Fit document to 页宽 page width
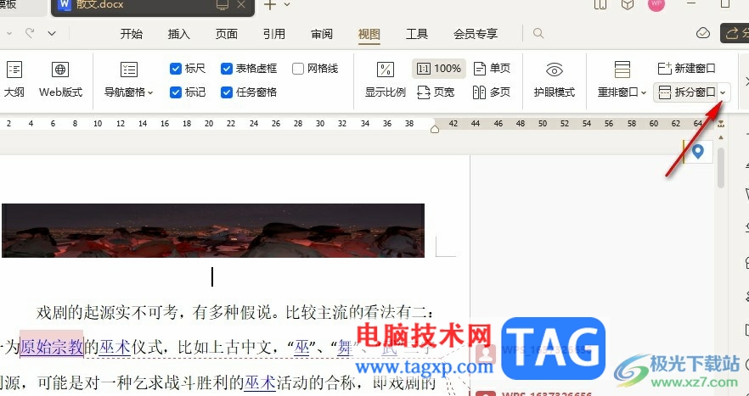The height and width of the screenshot is (396, 749). coord(435,92)
